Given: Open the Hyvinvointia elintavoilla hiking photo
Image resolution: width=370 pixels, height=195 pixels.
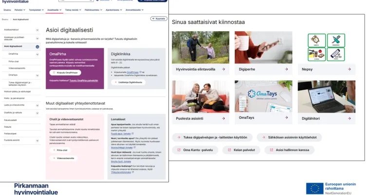Looking at the screenshot, I should 201,47.
